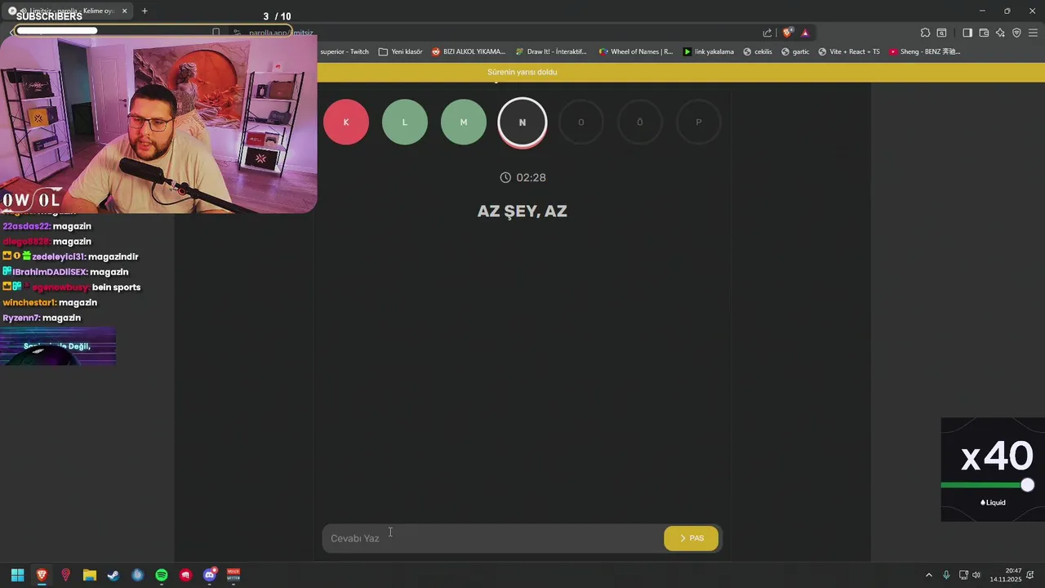
Task: Open Brave Shields lion icon
Action: coord(787,33)
